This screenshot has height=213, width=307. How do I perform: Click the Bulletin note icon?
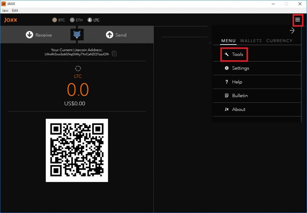click(x=227, y=96)
